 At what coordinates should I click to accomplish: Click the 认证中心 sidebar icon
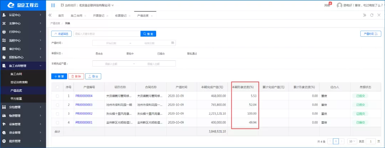coord(4,15)
